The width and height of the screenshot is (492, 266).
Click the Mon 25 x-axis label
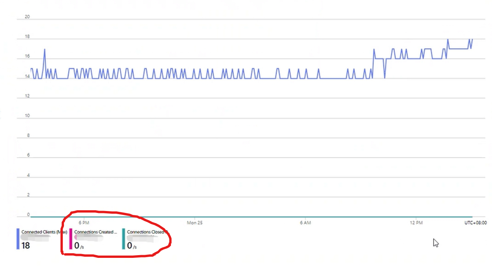pos(195,223)
